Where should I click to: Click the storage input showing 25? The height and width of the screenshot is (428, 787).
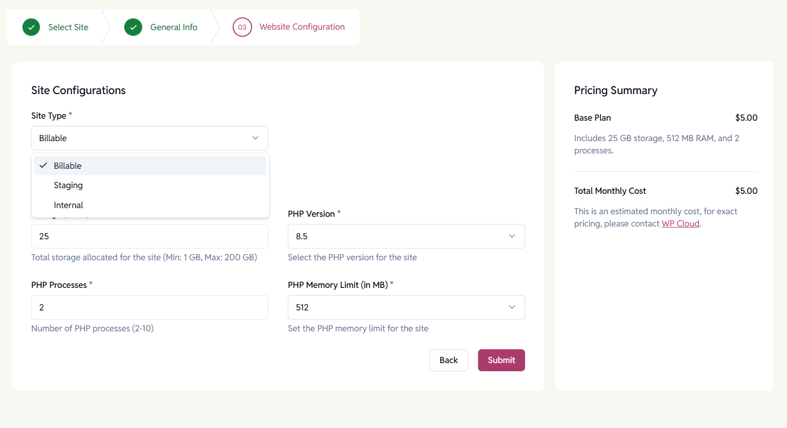(149, 236)
